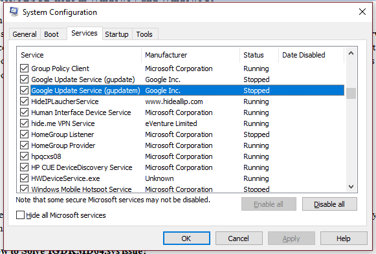Switch to the Startup tab
The width and height of the screenshot is (376, 254).
tap(116, 34)
